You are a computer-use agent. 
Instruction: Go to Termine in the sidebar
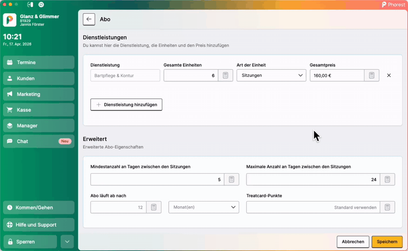(x=38, y=63)
